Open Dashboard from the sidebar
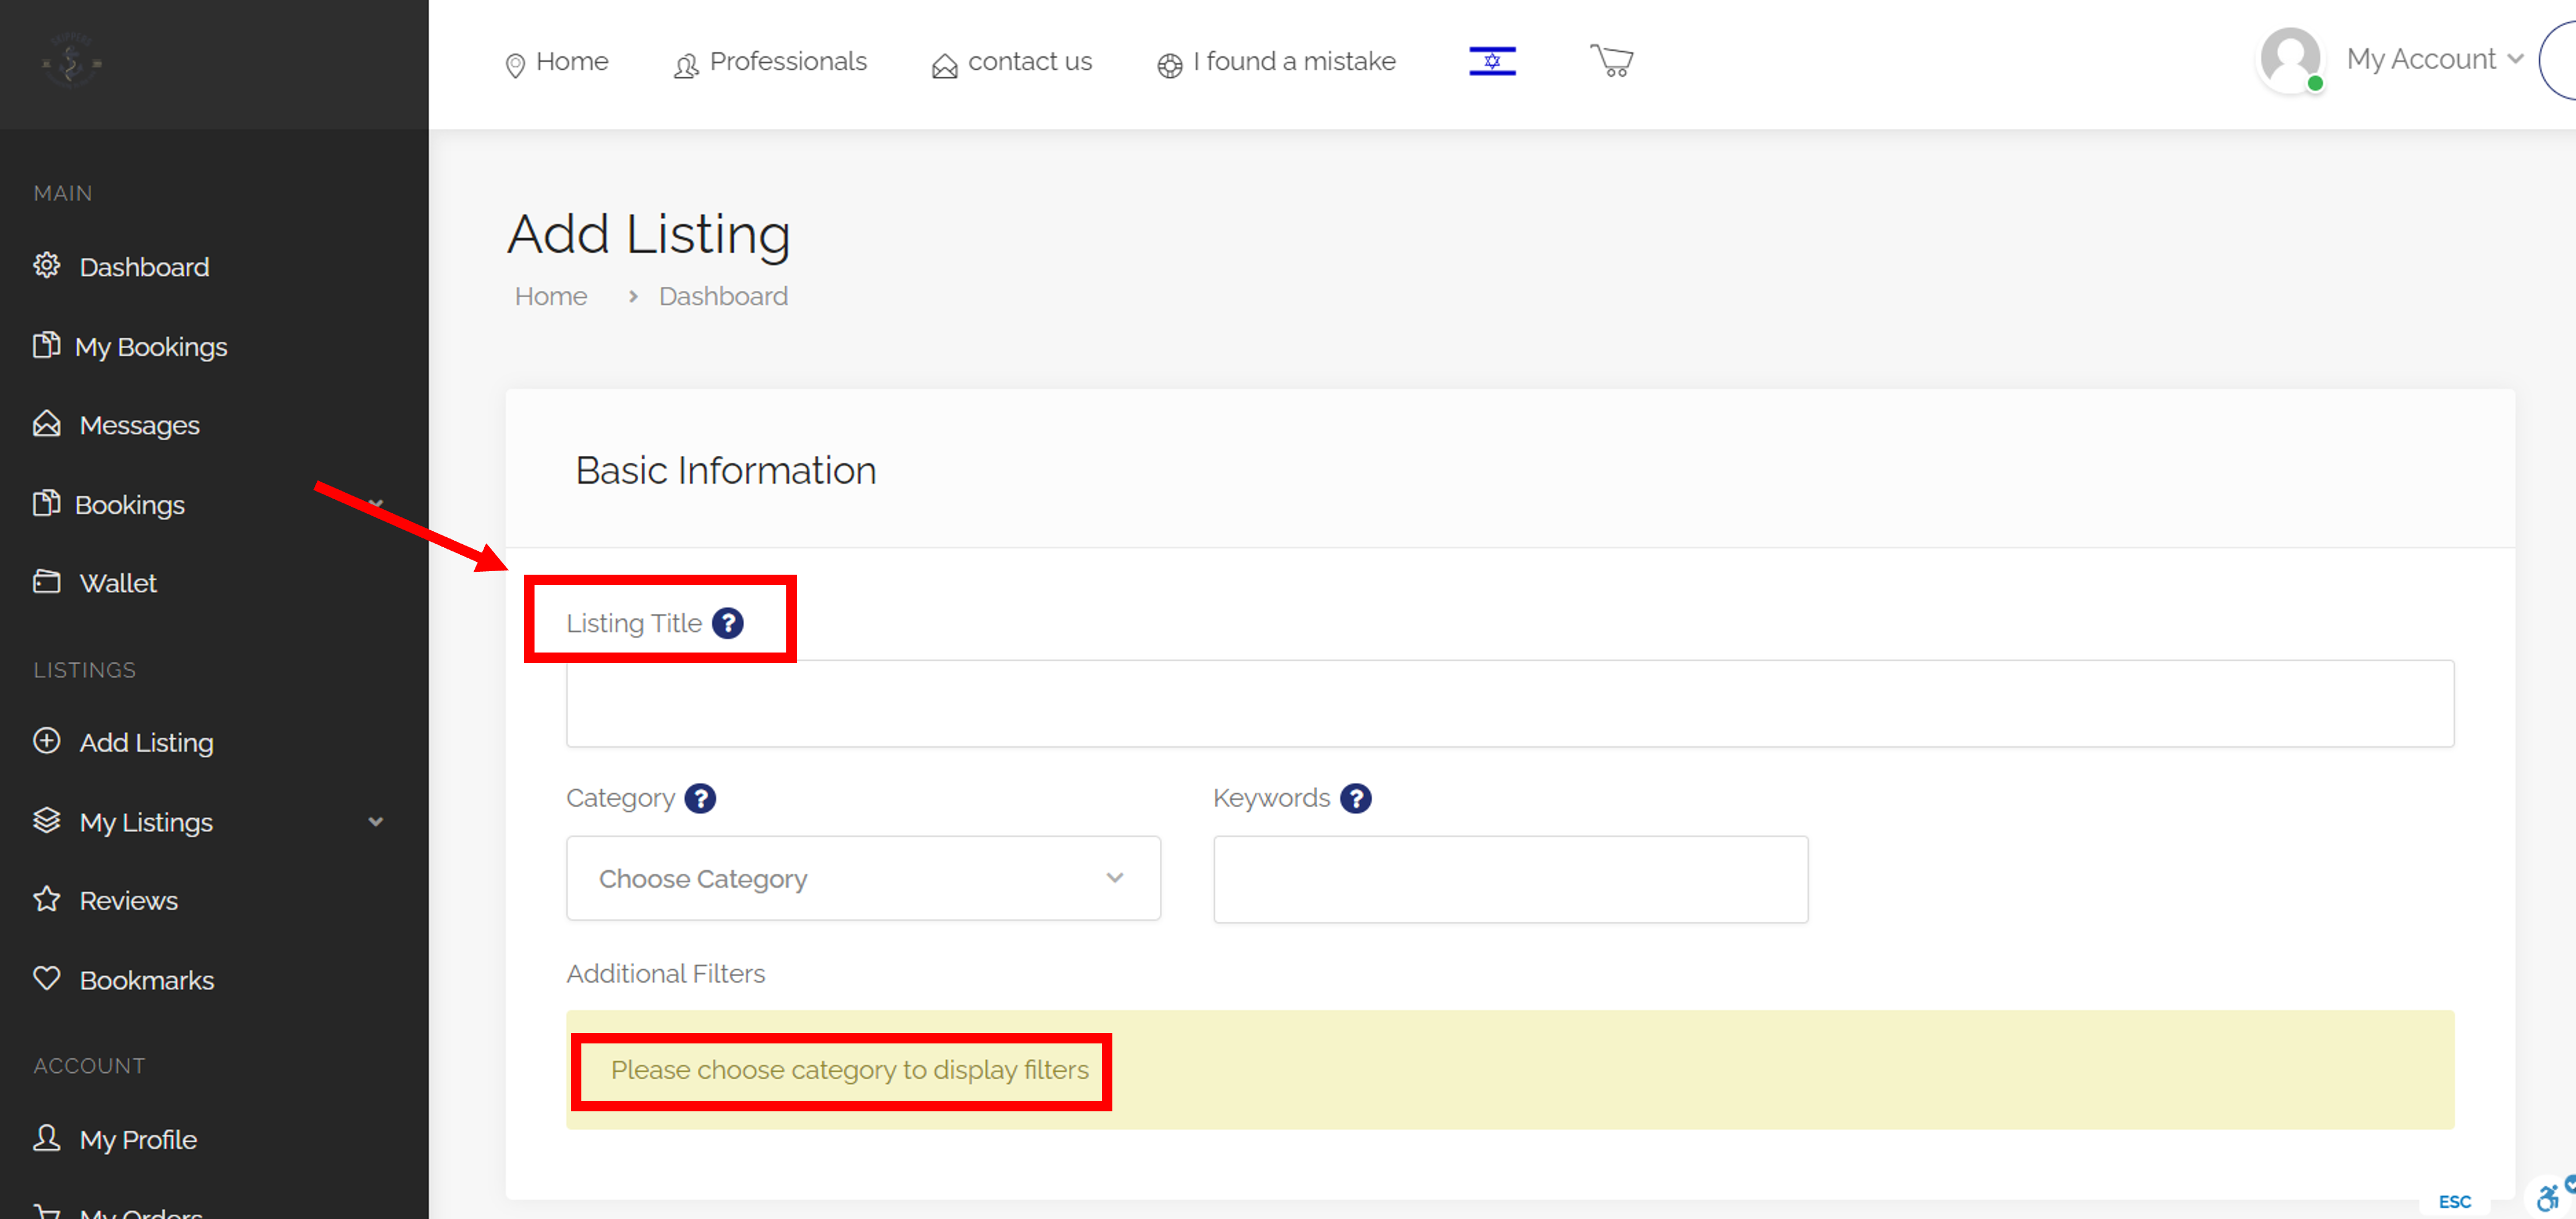 (144, 267)
